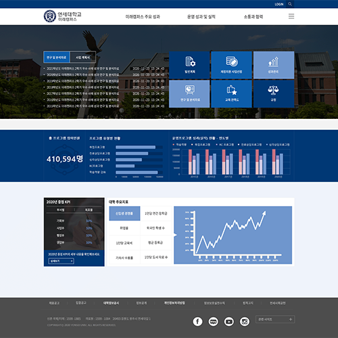Open 소통과 협력 main menu
The height and width of the screenshot is (338, 338).
pyautogui.click(x=254, y=17)
